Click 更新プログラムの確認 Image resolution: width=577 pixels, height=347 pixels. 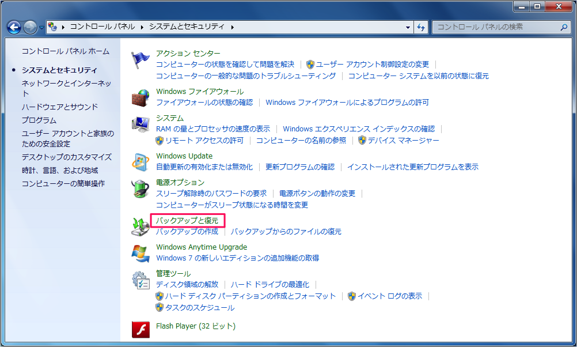[300, 167]
